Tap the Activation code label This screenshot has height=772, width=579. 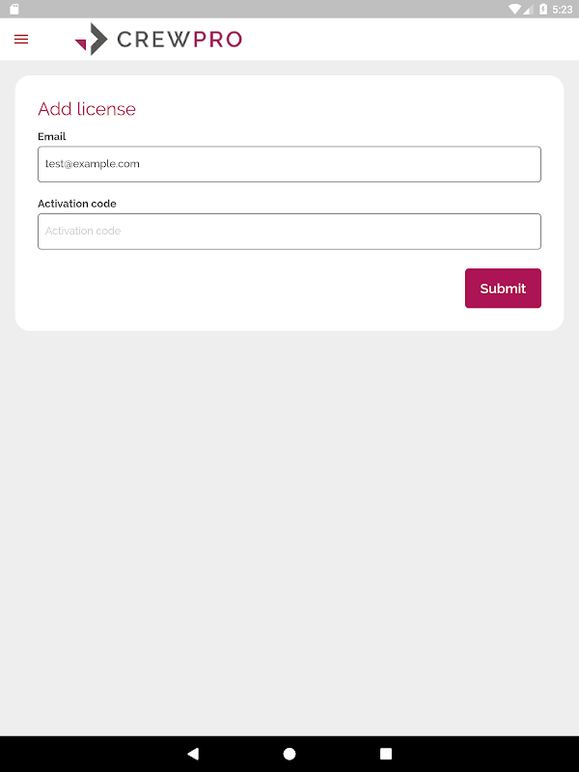point(77,204)
